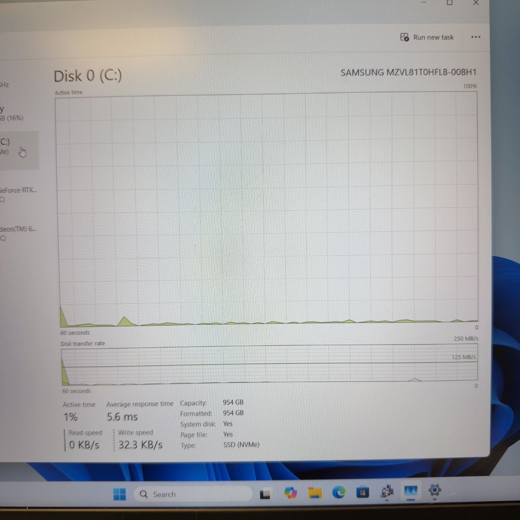Screen dimensions: 520x520
Task: Click the 'Read speed' label
Action: pos(85,432)
